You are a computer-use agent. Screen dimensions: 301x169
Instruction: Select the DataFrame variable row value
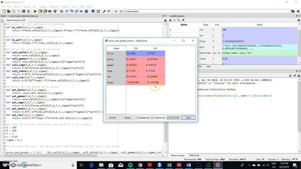259,53
